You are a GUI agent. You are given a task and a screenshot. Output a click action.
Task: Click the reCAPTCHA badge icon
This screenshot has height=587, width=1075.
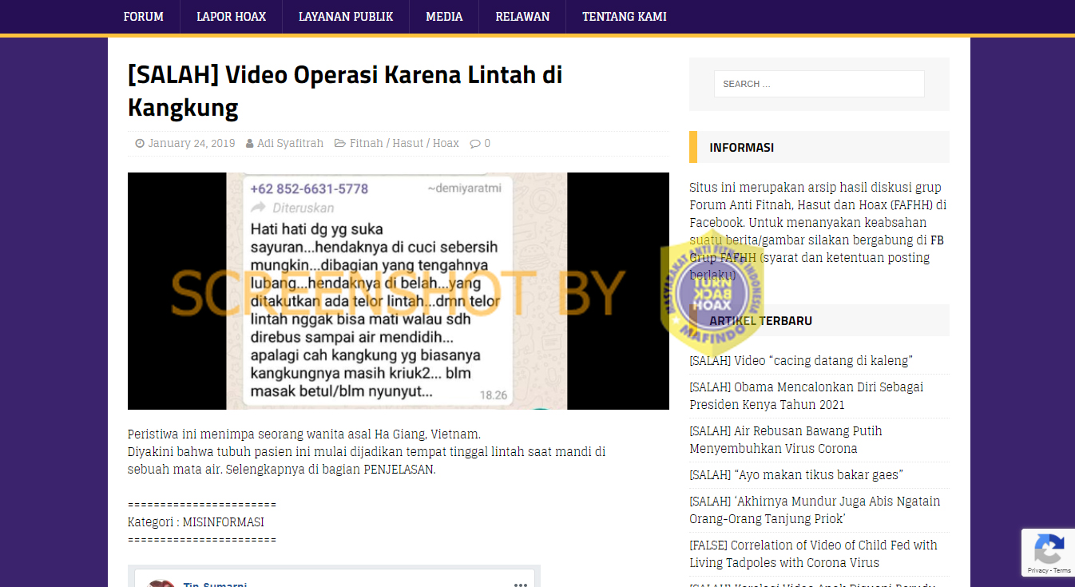coord(1048,549)
